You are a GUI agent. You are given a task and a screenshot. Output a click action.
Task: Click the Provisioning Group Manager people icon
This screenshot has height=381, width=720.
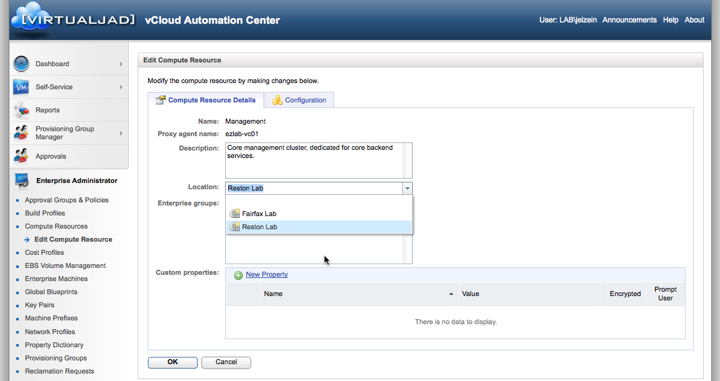[21, 133]
